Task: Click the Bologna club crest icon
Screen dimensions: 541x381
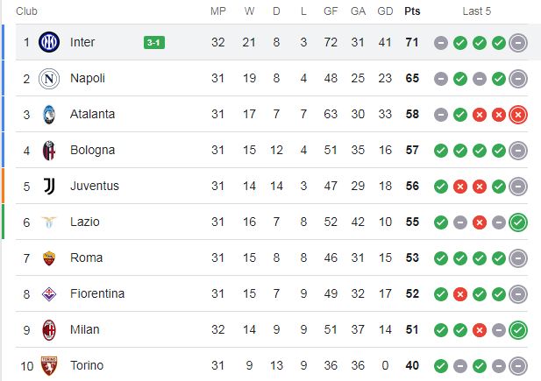Action: coord(49,151)
